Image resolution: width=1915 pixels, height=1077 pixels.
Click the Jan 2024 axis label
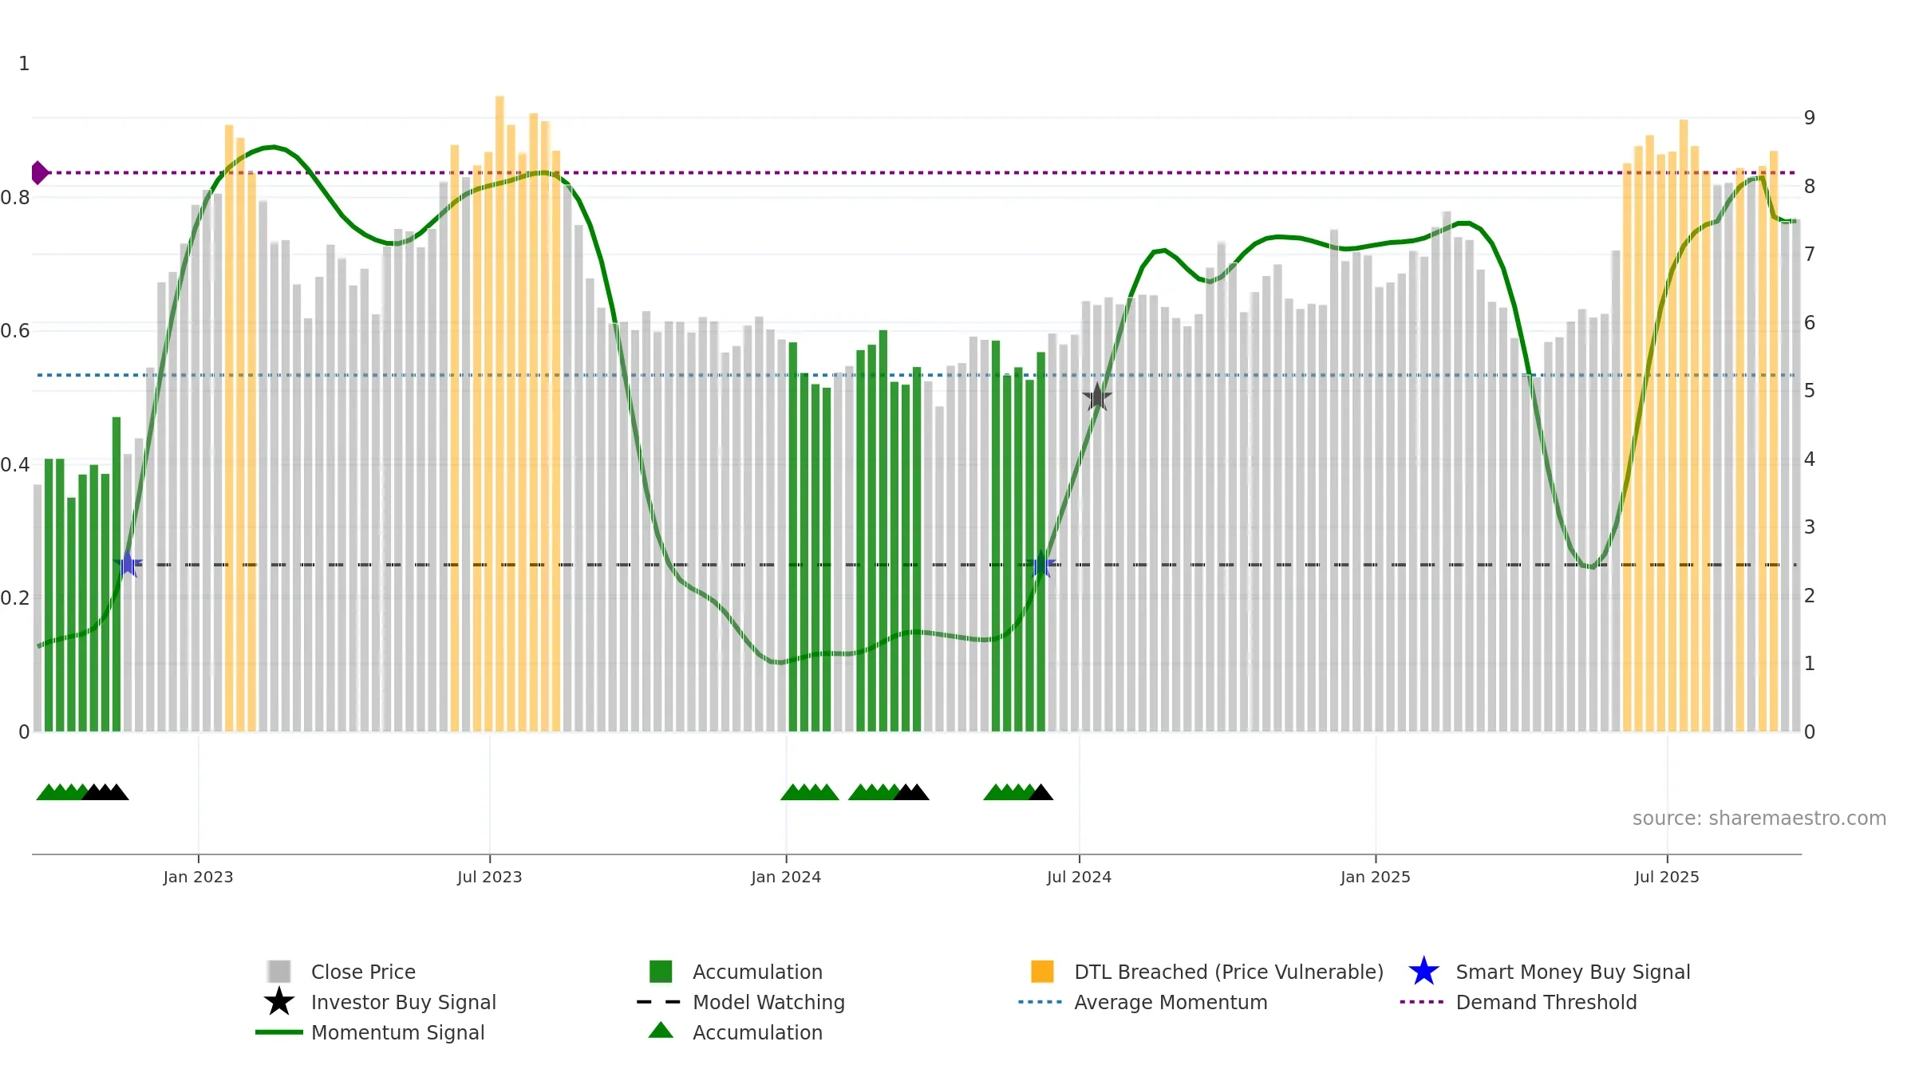coord(786,878)
